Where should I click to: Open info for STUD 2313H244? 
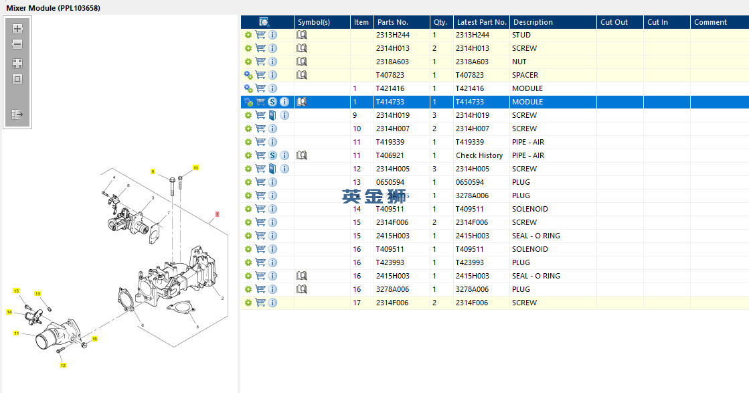(272, 35)
